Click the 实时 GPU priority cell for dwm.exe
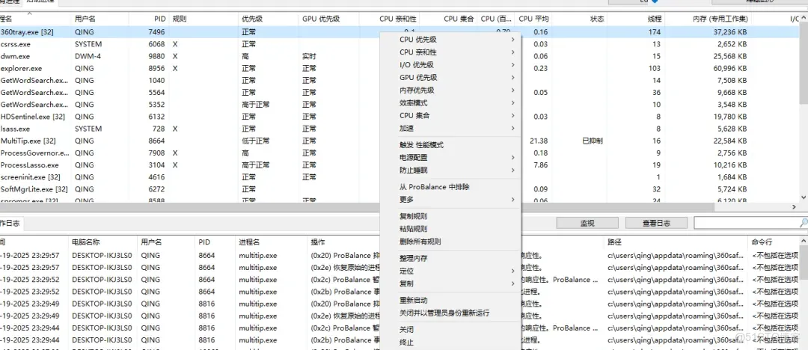This screenshot has height=350, width=808. [x=309, y=56]
